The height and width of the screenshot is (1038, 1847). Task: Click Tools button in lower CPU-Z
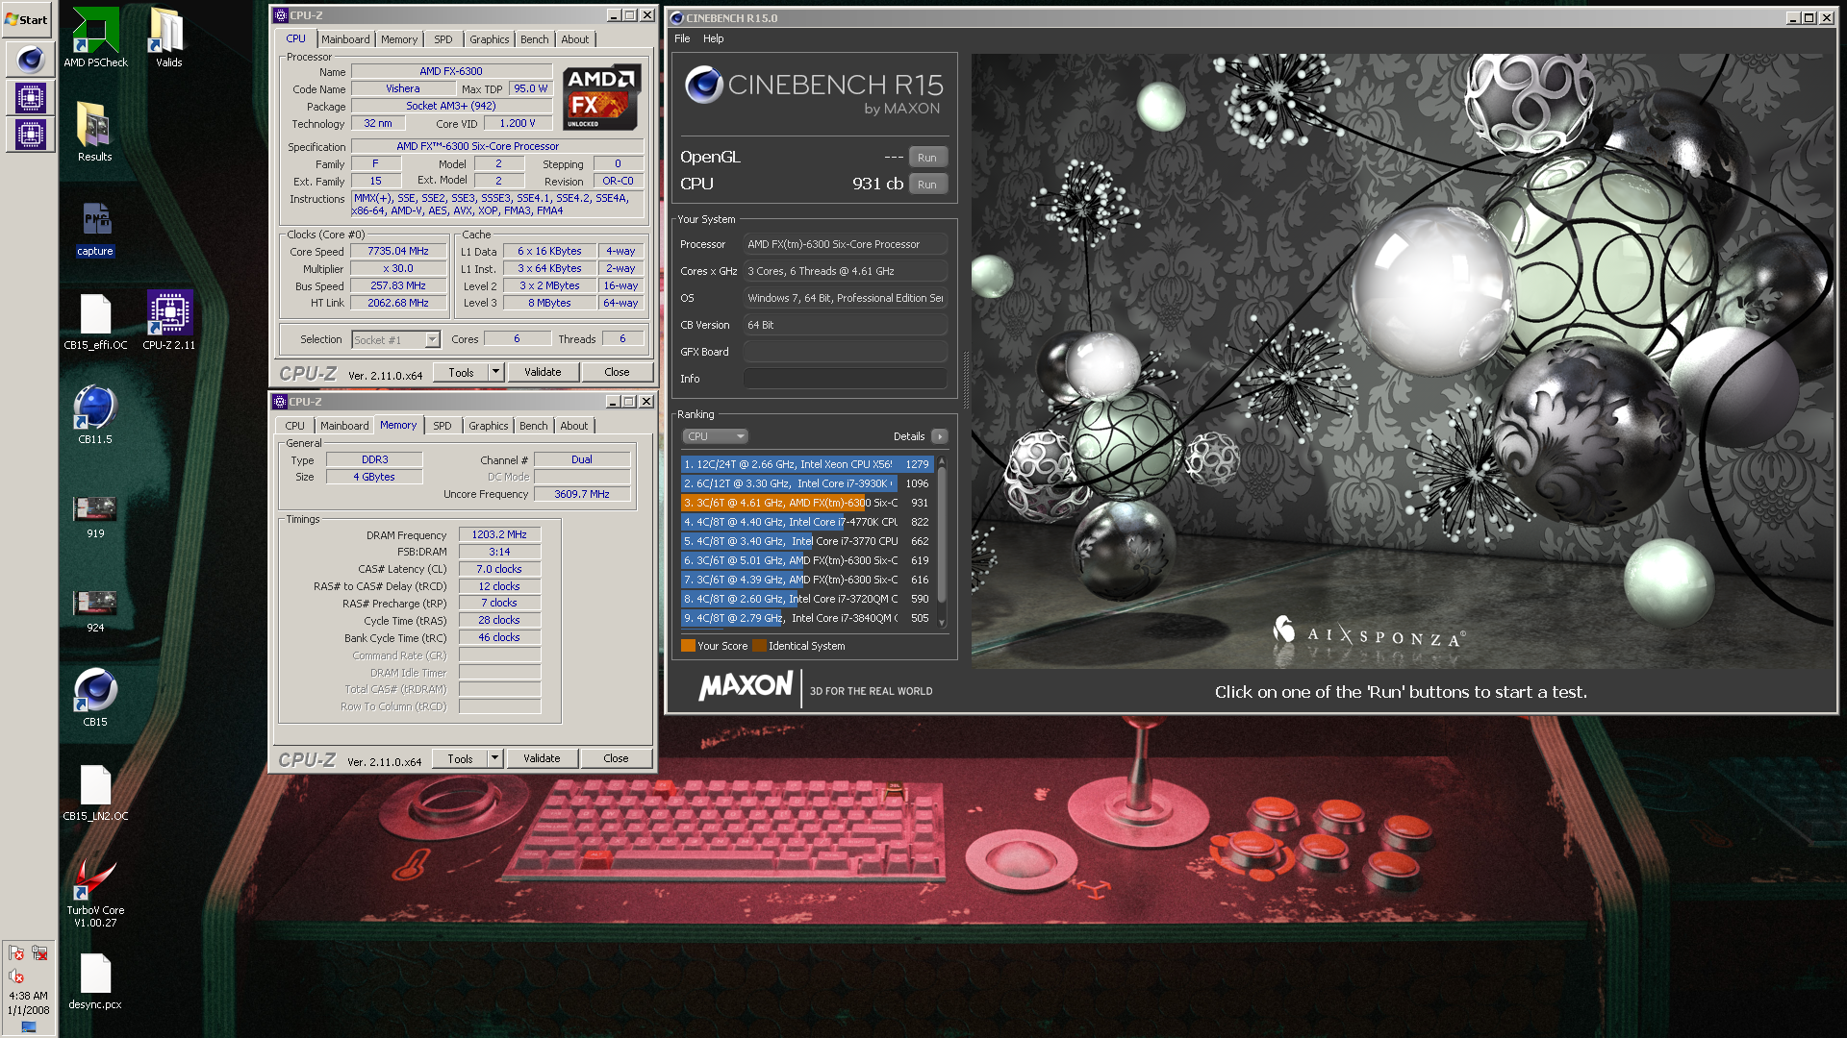tap(460, 758)
